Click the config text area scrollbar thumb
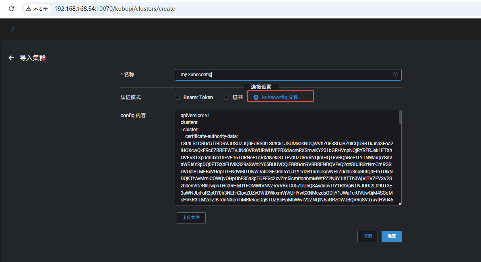This screenshot has width=481, height=262. click(x=400, y=118)
